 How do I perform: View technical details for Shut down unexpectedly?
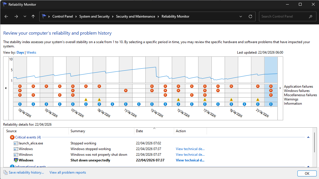pos(190,160)
